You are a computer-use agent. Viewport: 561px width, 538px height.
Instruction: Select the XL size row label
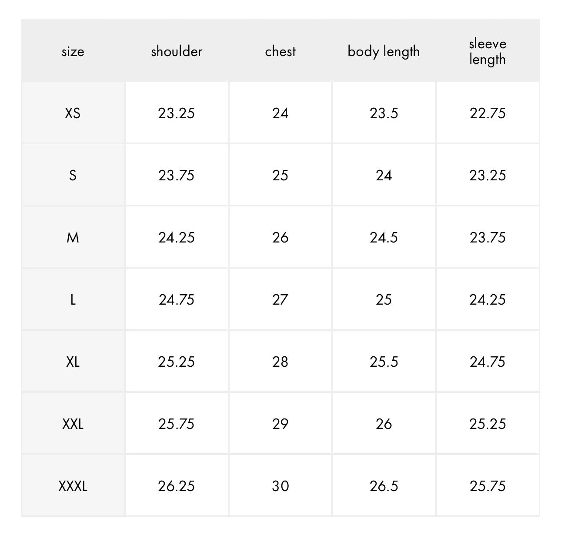(x=73, y=362)
